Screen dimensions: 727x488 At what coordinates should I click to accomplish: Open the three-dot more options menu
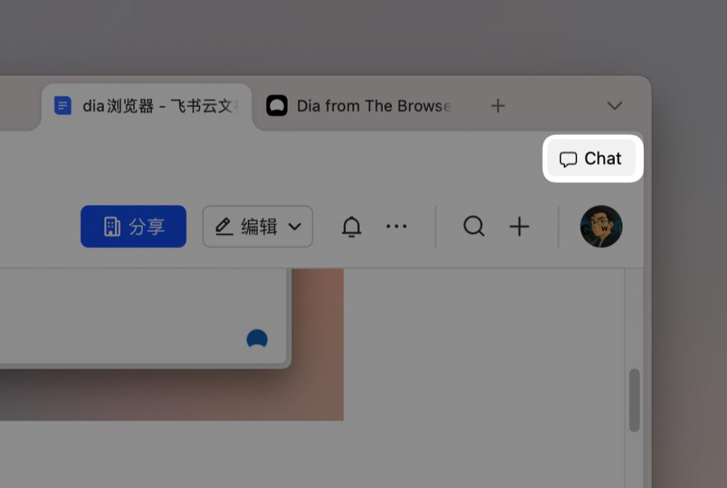coord(396,226)
